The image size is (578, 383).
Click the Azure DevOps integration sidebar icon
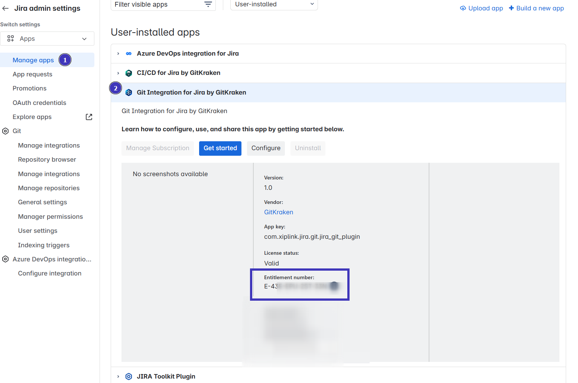pyautogui.click(x=6, y=259)
